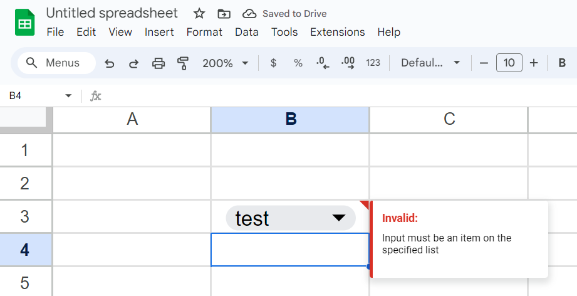Click the Undo arrow
This screenshot has width=577, height=296.
(109, 63)
